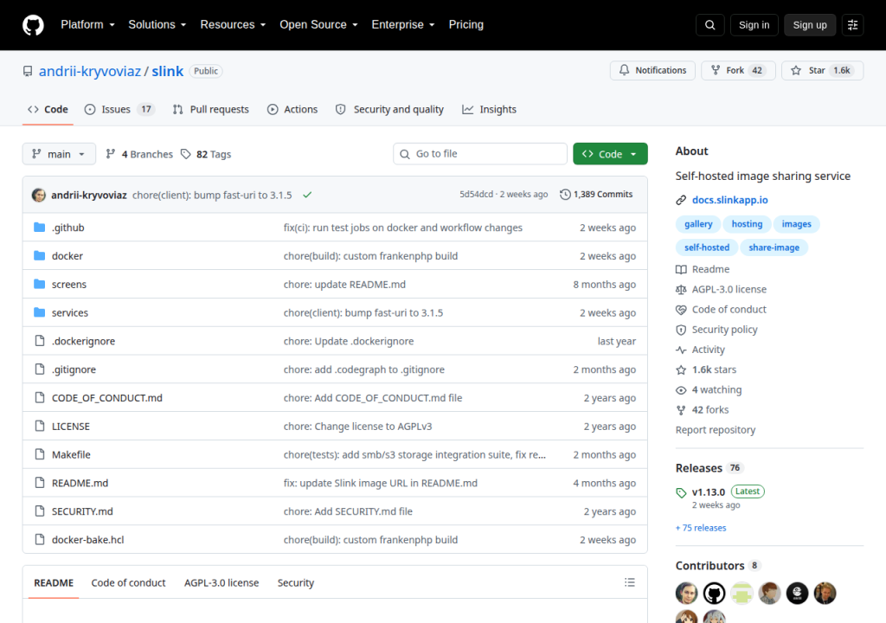Click the slink repository name link

tap(167, 71)
